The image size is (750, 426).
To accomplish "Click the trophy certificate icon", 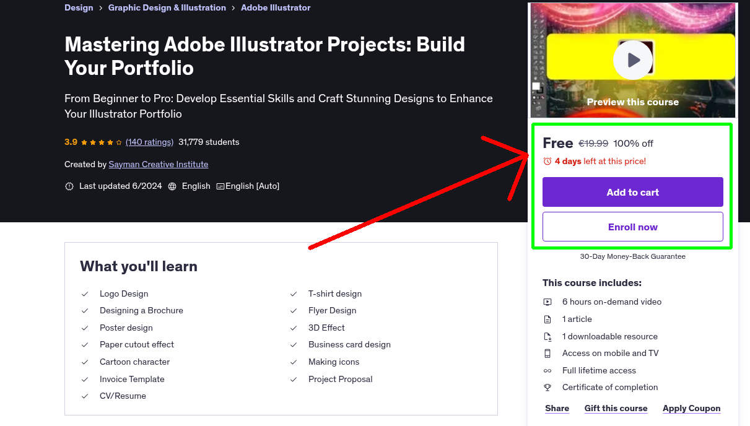I will click(547, 388).
